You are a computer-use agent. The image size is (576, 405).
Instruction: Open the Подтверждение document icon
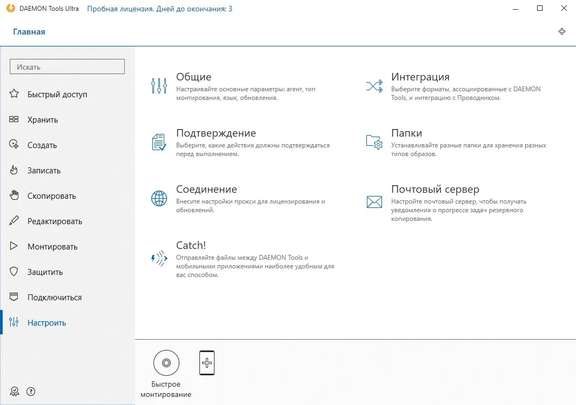pos(159,142)
